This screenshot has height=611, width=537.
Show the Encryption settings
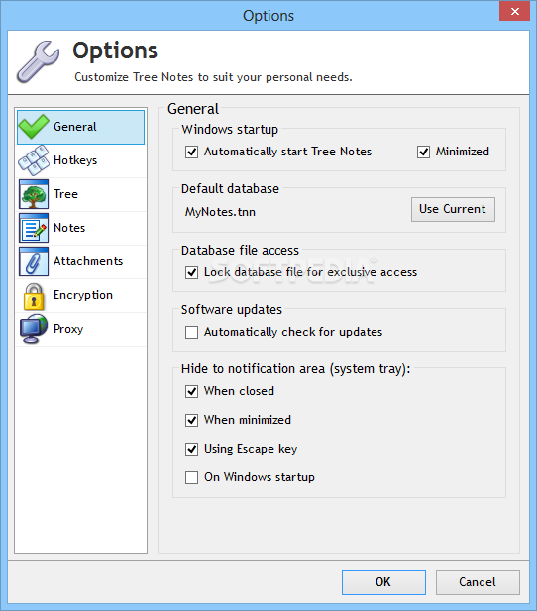tap(80, 295)
